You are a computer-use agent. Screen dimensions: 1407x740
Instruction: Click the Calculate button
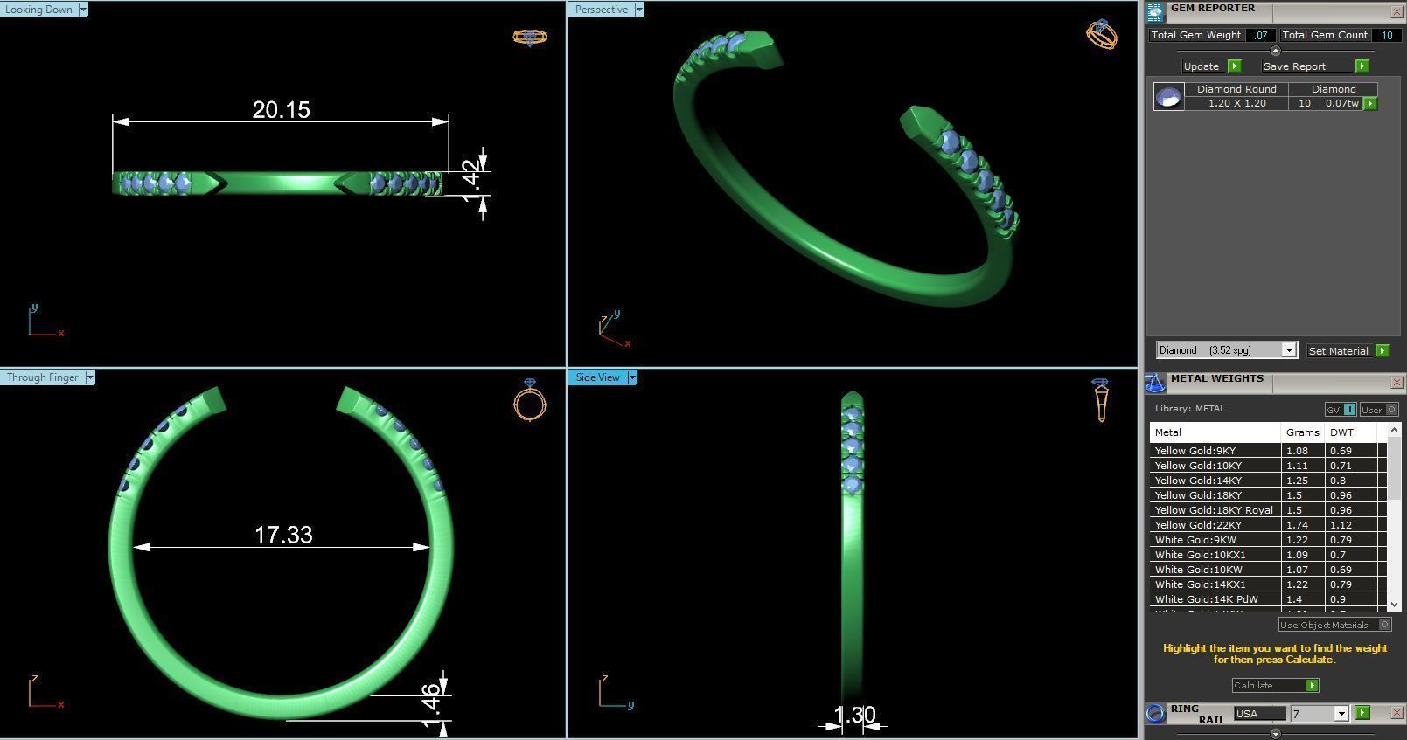[x=1275, y=685]
